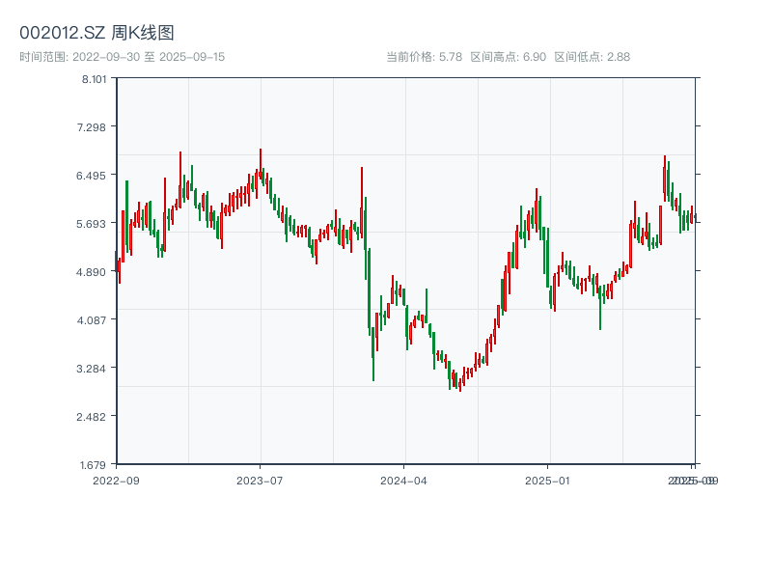Click the 2022-09 x-axis date label
772x579 pixels.
click(116, 480)
